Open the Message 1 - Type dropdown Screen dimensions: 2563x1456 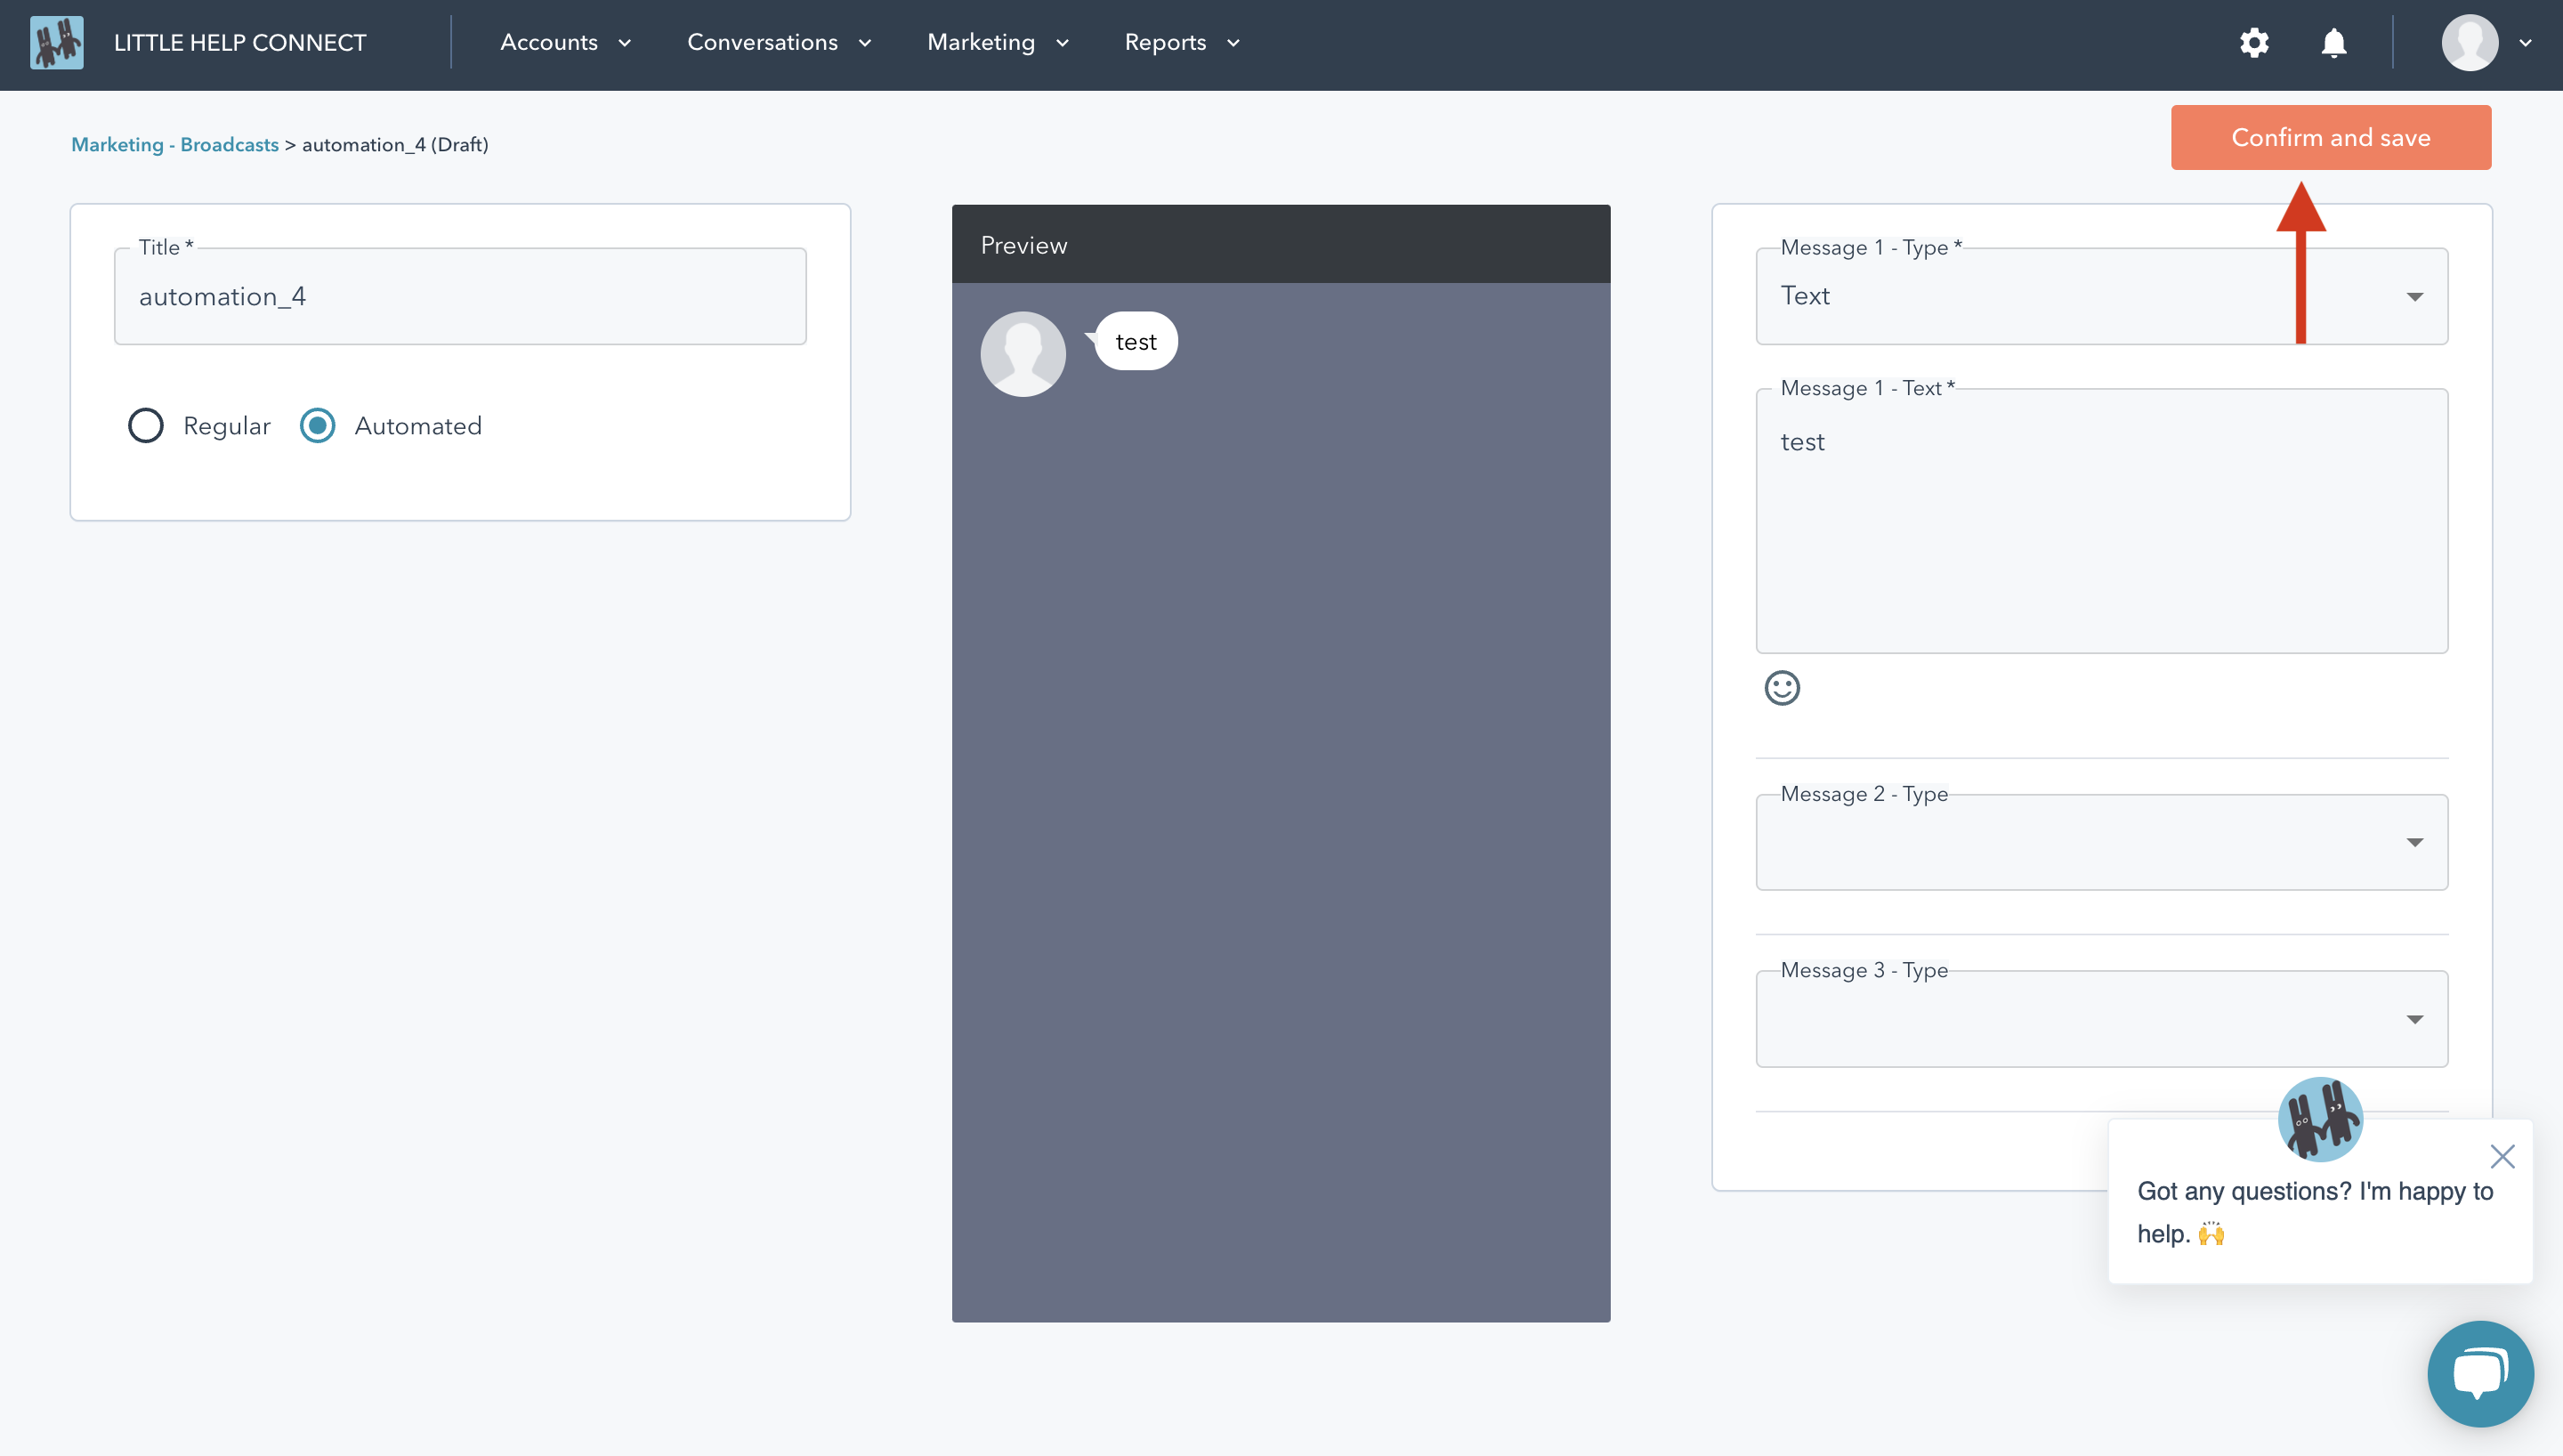[x=2101, y=296]
